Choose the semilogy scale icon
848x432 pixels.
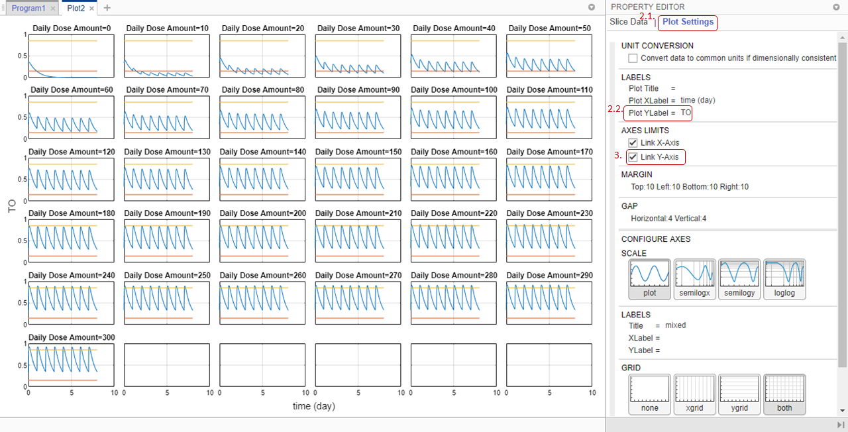739,279
